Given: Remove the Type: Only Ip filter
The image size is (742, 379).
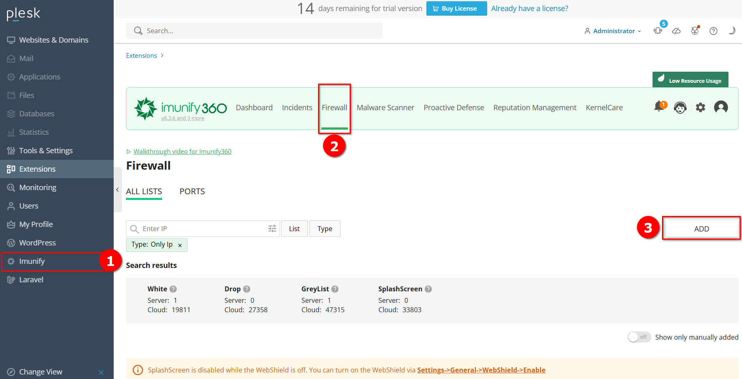Looking at the screenshot, I should point(180,245).
